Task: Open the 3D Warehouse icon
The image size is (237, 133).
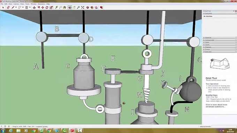Action: tap(88, 7)
